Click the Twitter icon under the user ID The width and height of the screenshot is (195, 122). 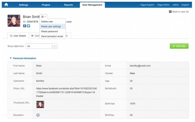tap(29, 26)
